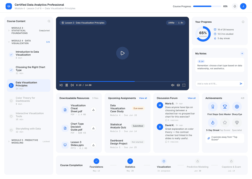This screenshot has height=179, width=252.
Task: Skip to next lesson video
Action: (x=72, y=85)
